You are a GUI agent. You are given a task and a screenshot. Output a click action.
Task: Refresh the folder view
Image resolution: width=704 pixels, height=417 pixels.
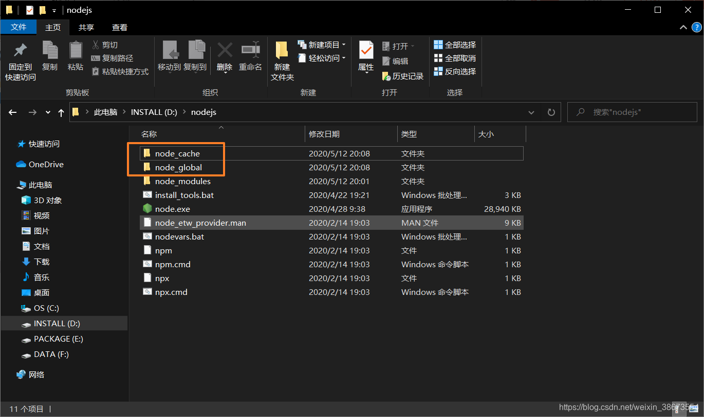pos(551,112)
